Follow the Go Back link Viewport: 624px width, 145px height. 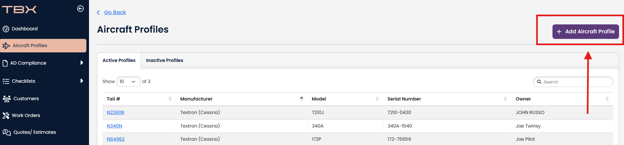[x=115, y=12]
